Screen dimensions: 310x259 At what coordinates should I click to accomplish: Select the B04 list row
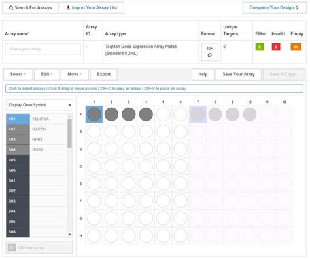coord(37,212)
